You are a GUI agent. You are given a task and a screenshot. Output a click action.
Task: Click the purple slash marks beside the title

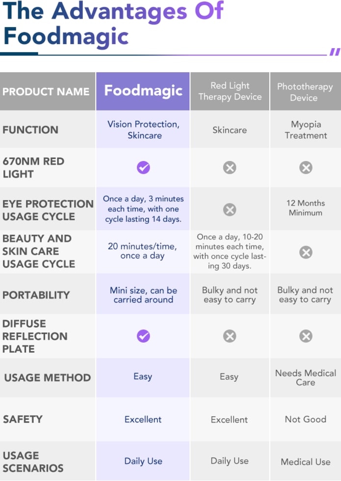tap(335, 52)
